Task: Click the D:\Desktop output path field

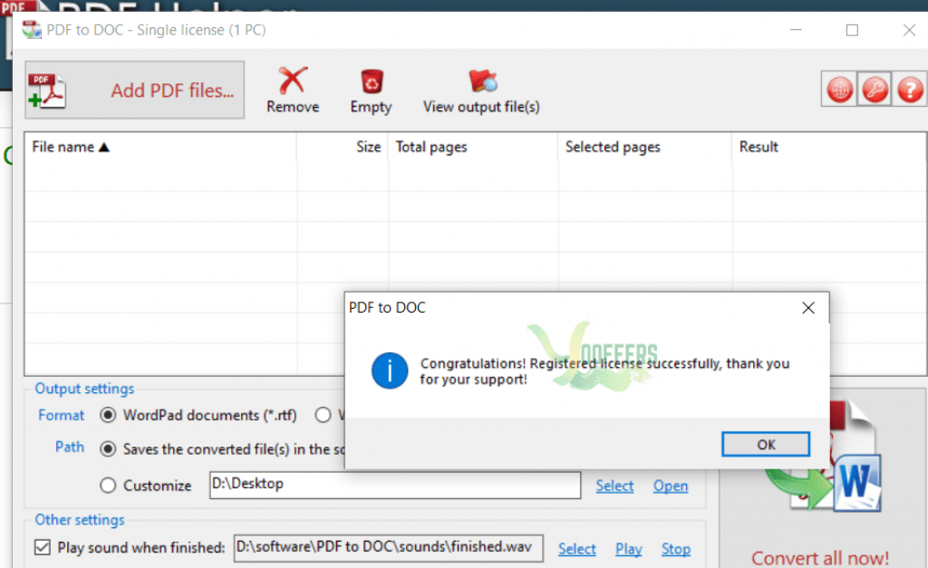Action: 395,486
